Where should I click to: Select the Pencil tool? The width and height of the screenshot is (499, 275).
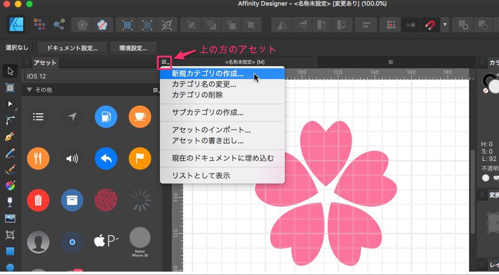tap(10, 153)
